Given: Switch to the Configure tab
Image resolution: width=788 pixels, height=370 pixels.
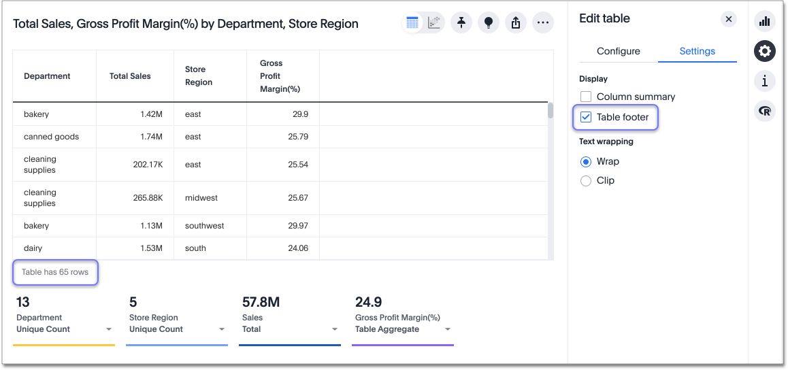Looking at the screenshot, I should [x=618, y=51].
